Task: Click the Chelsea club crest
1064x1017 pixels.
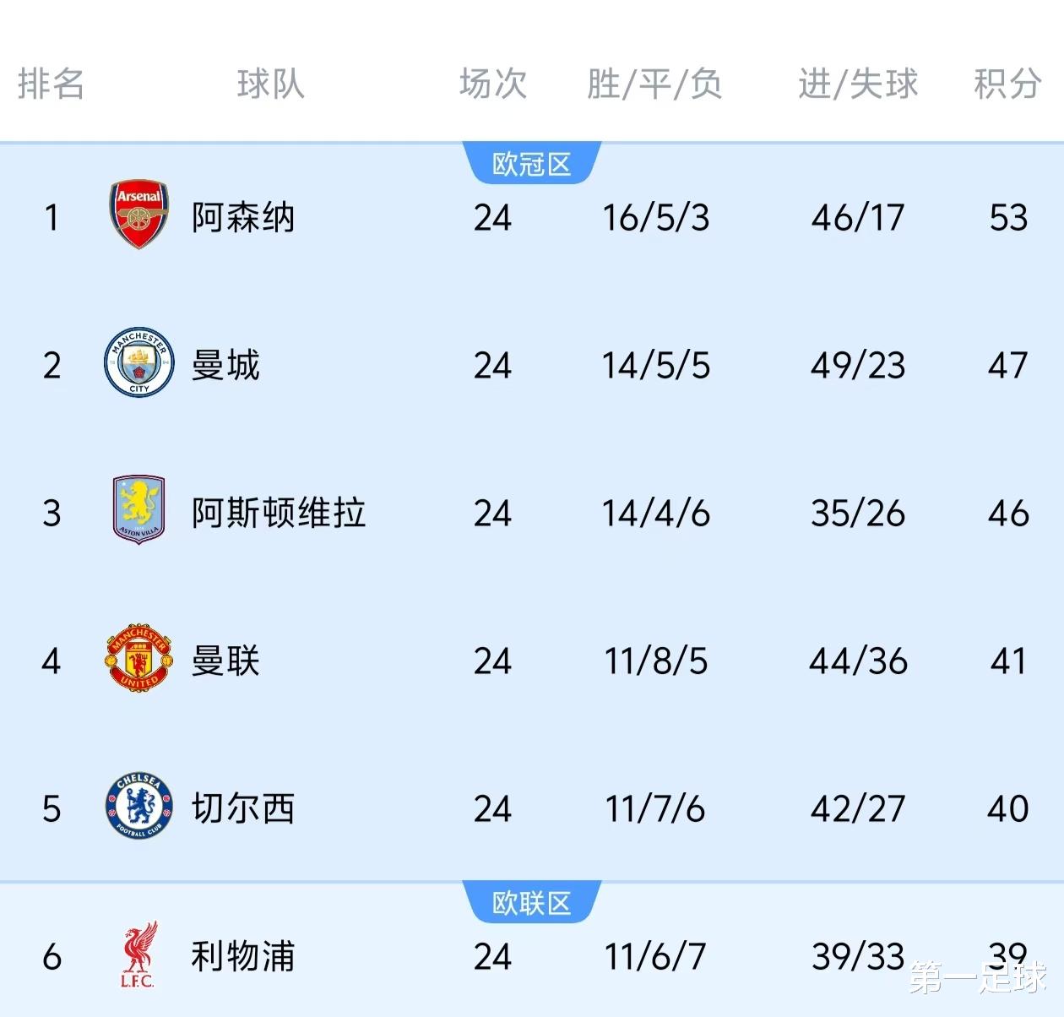Action: [139, 807]
